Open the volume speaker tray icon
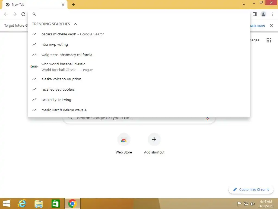 pos(252,204)
